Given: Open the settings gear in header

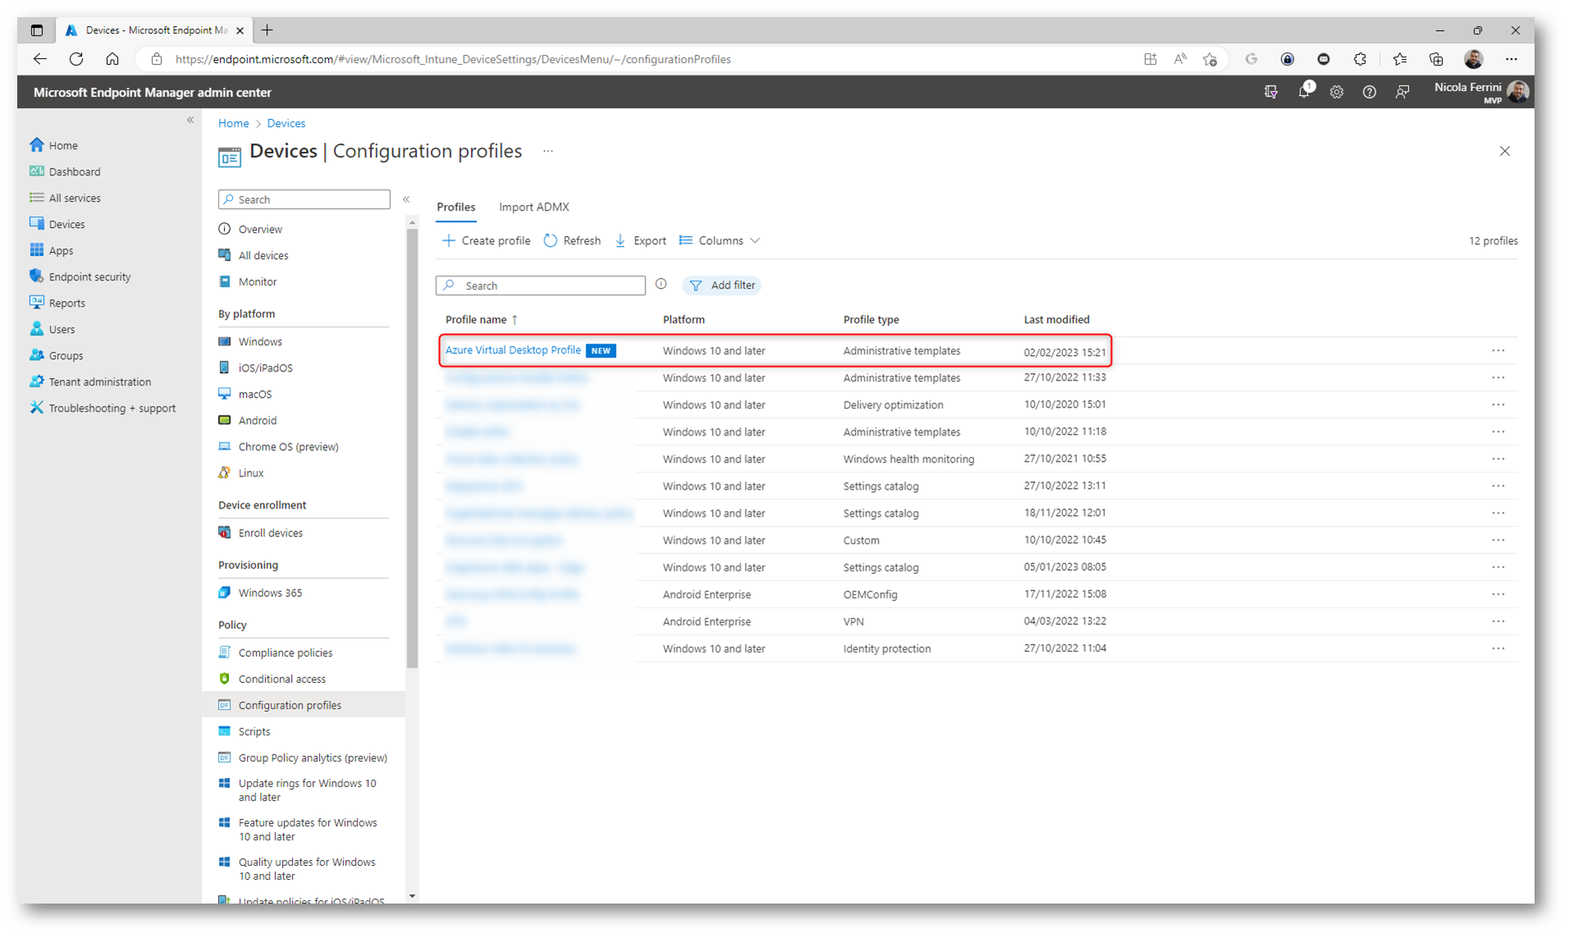Looking at the screenshot, I should pos(1337,92).
